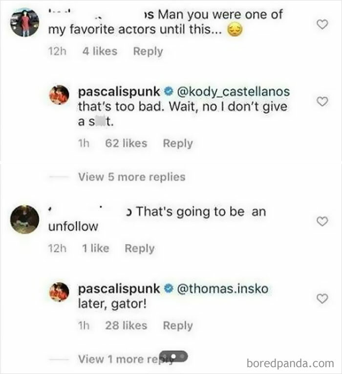
Task: Open the @kody_castellanos mention
Action: (x=232, y=92)
